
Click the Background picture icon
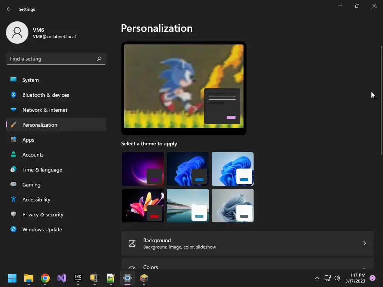[132, 243]
